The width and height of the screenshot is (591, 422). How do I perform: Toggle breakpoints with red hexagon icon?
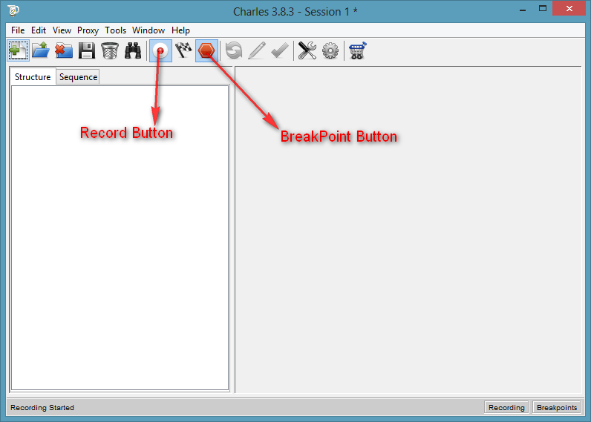(206, 50)
